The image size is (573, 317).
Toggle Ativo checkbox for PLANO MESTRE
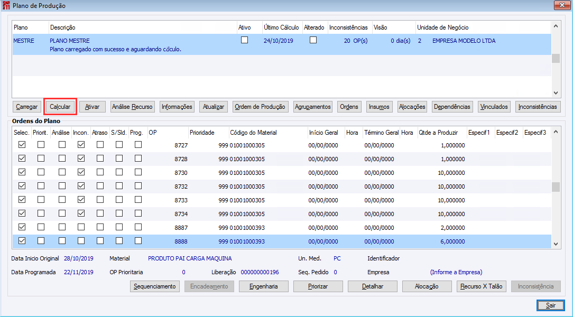pyautogui.click(x=244, y=40)
